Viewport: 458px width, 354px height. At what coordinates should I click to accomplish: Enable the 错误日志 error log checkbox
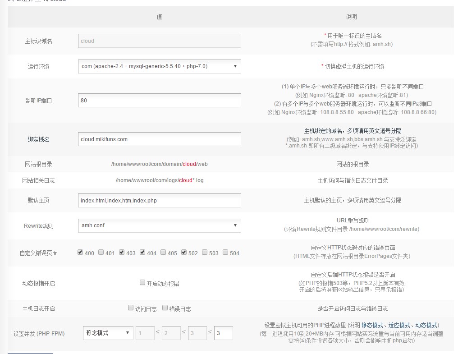[x=165, y=308]
